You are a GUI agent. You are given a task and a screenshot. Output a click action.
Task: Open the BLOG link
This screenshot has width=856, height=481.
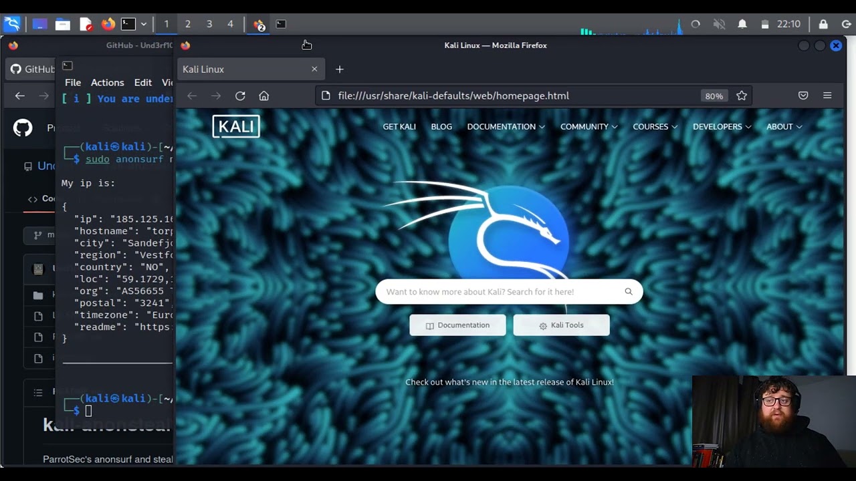441,126
